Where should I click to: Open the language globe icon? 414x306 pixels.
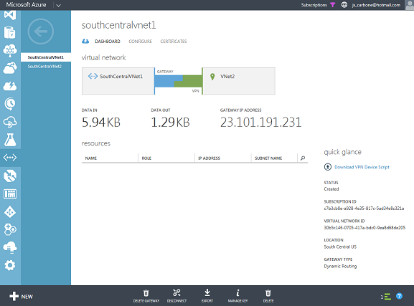(344, 5)
